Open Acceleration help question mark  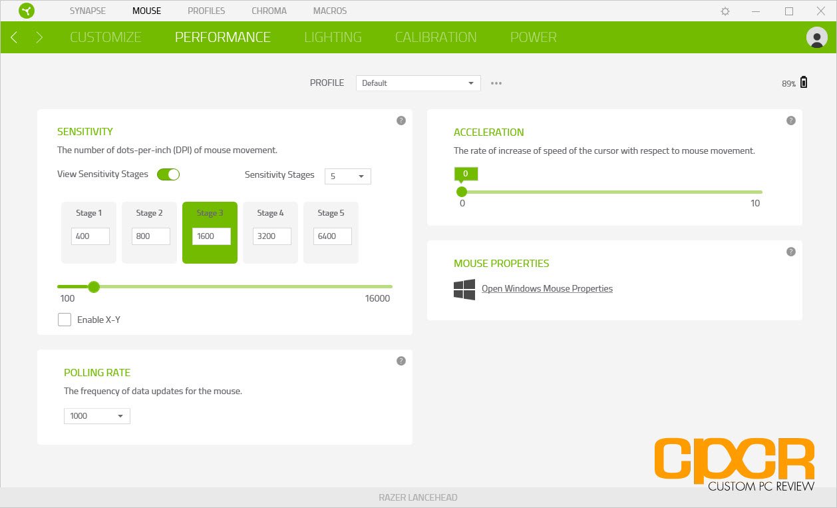(790, 121)
